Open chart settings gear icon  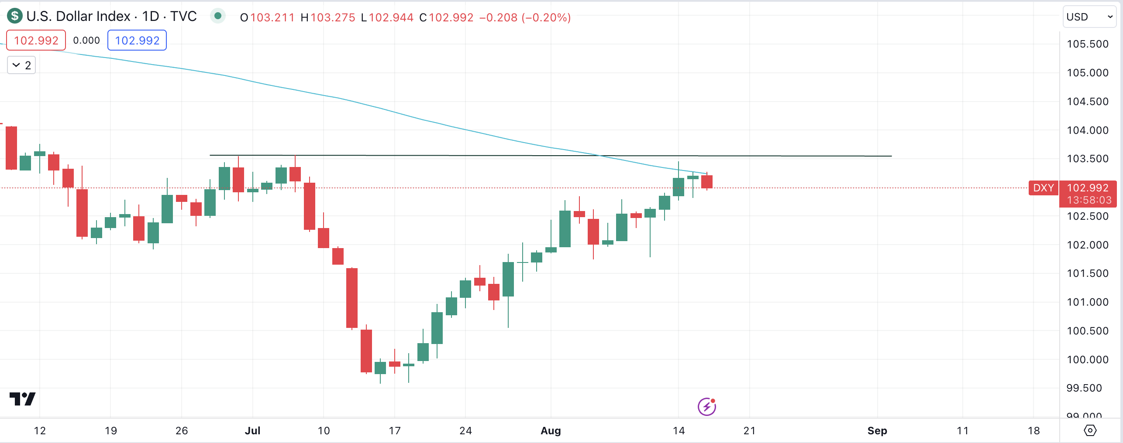click(x=1090, y=431)
